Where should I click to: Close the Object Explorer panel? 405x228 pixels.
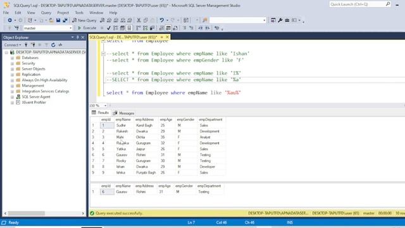pyautogui.click(x=83, y=37)
